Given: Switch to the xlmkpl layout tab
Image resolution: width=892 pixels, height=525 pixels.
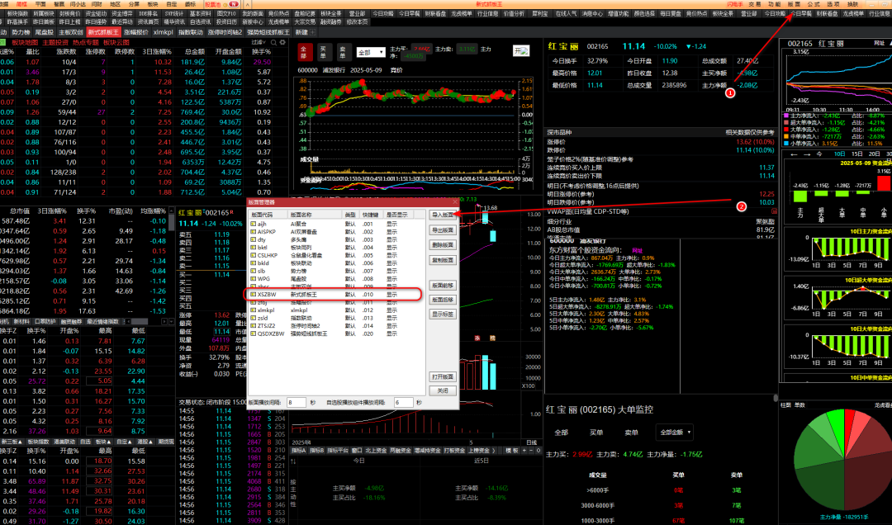Looking at the screenshot, I should pyautogui.click(x=164, y=32).
